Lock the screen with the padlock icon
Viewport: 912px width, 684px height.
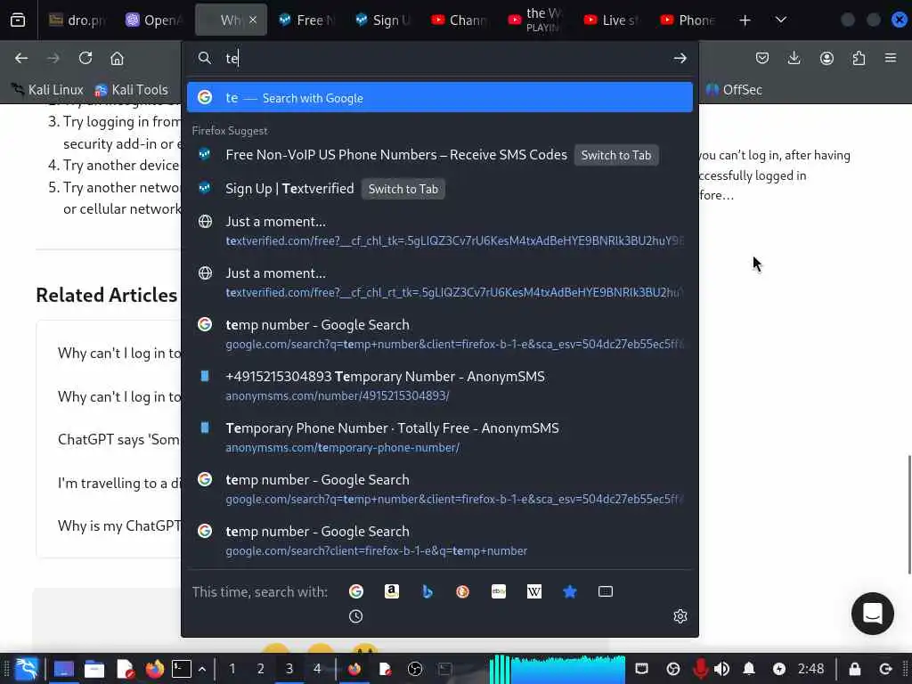pos(854,669)
